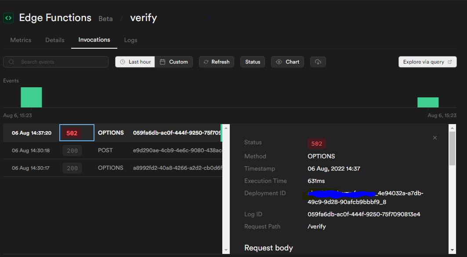The image size is (467, 257).
Task: Open the Metrics tab
Action: [21, 40]
